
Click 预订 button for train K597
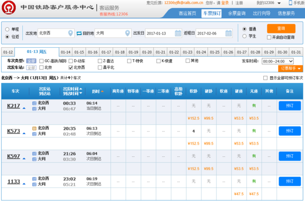[290, 156]
